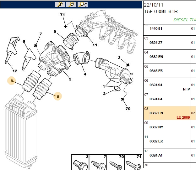
Task: Click the T5F 0 03L 61R reference code
Action: pyautogui.click(x=161, y=12)
